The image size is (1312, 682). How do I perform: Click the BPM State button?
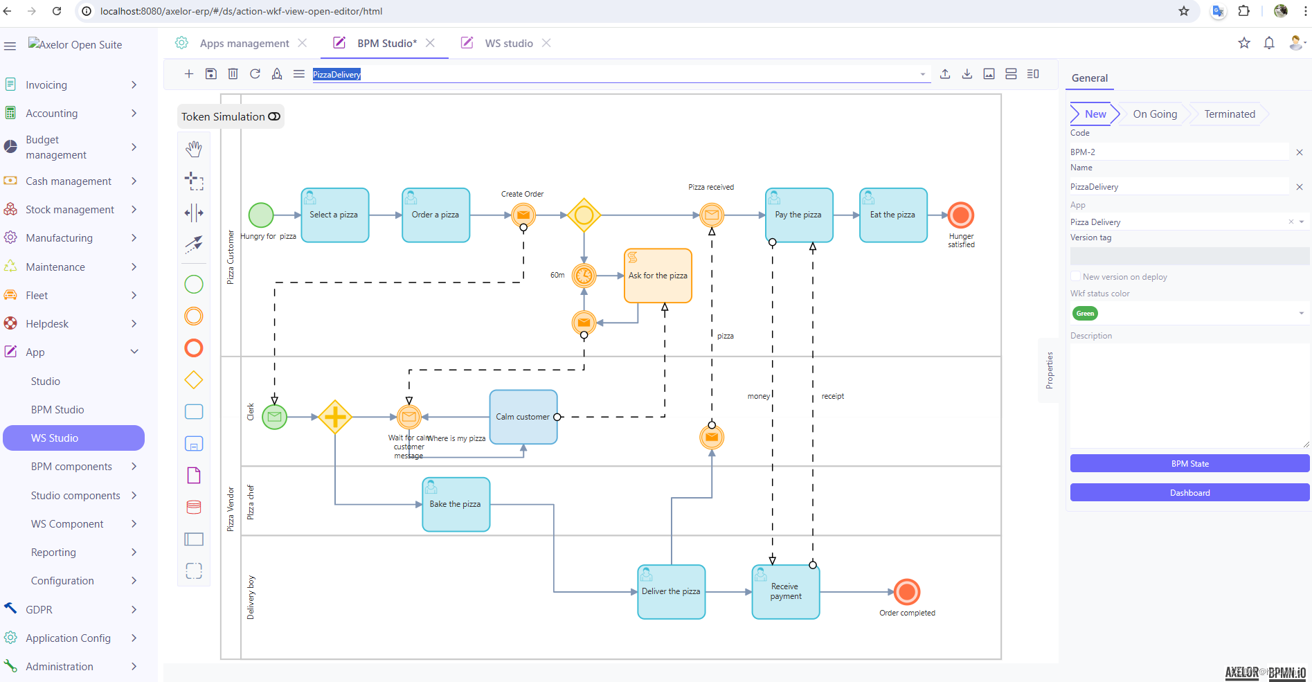coord(1189,464)
